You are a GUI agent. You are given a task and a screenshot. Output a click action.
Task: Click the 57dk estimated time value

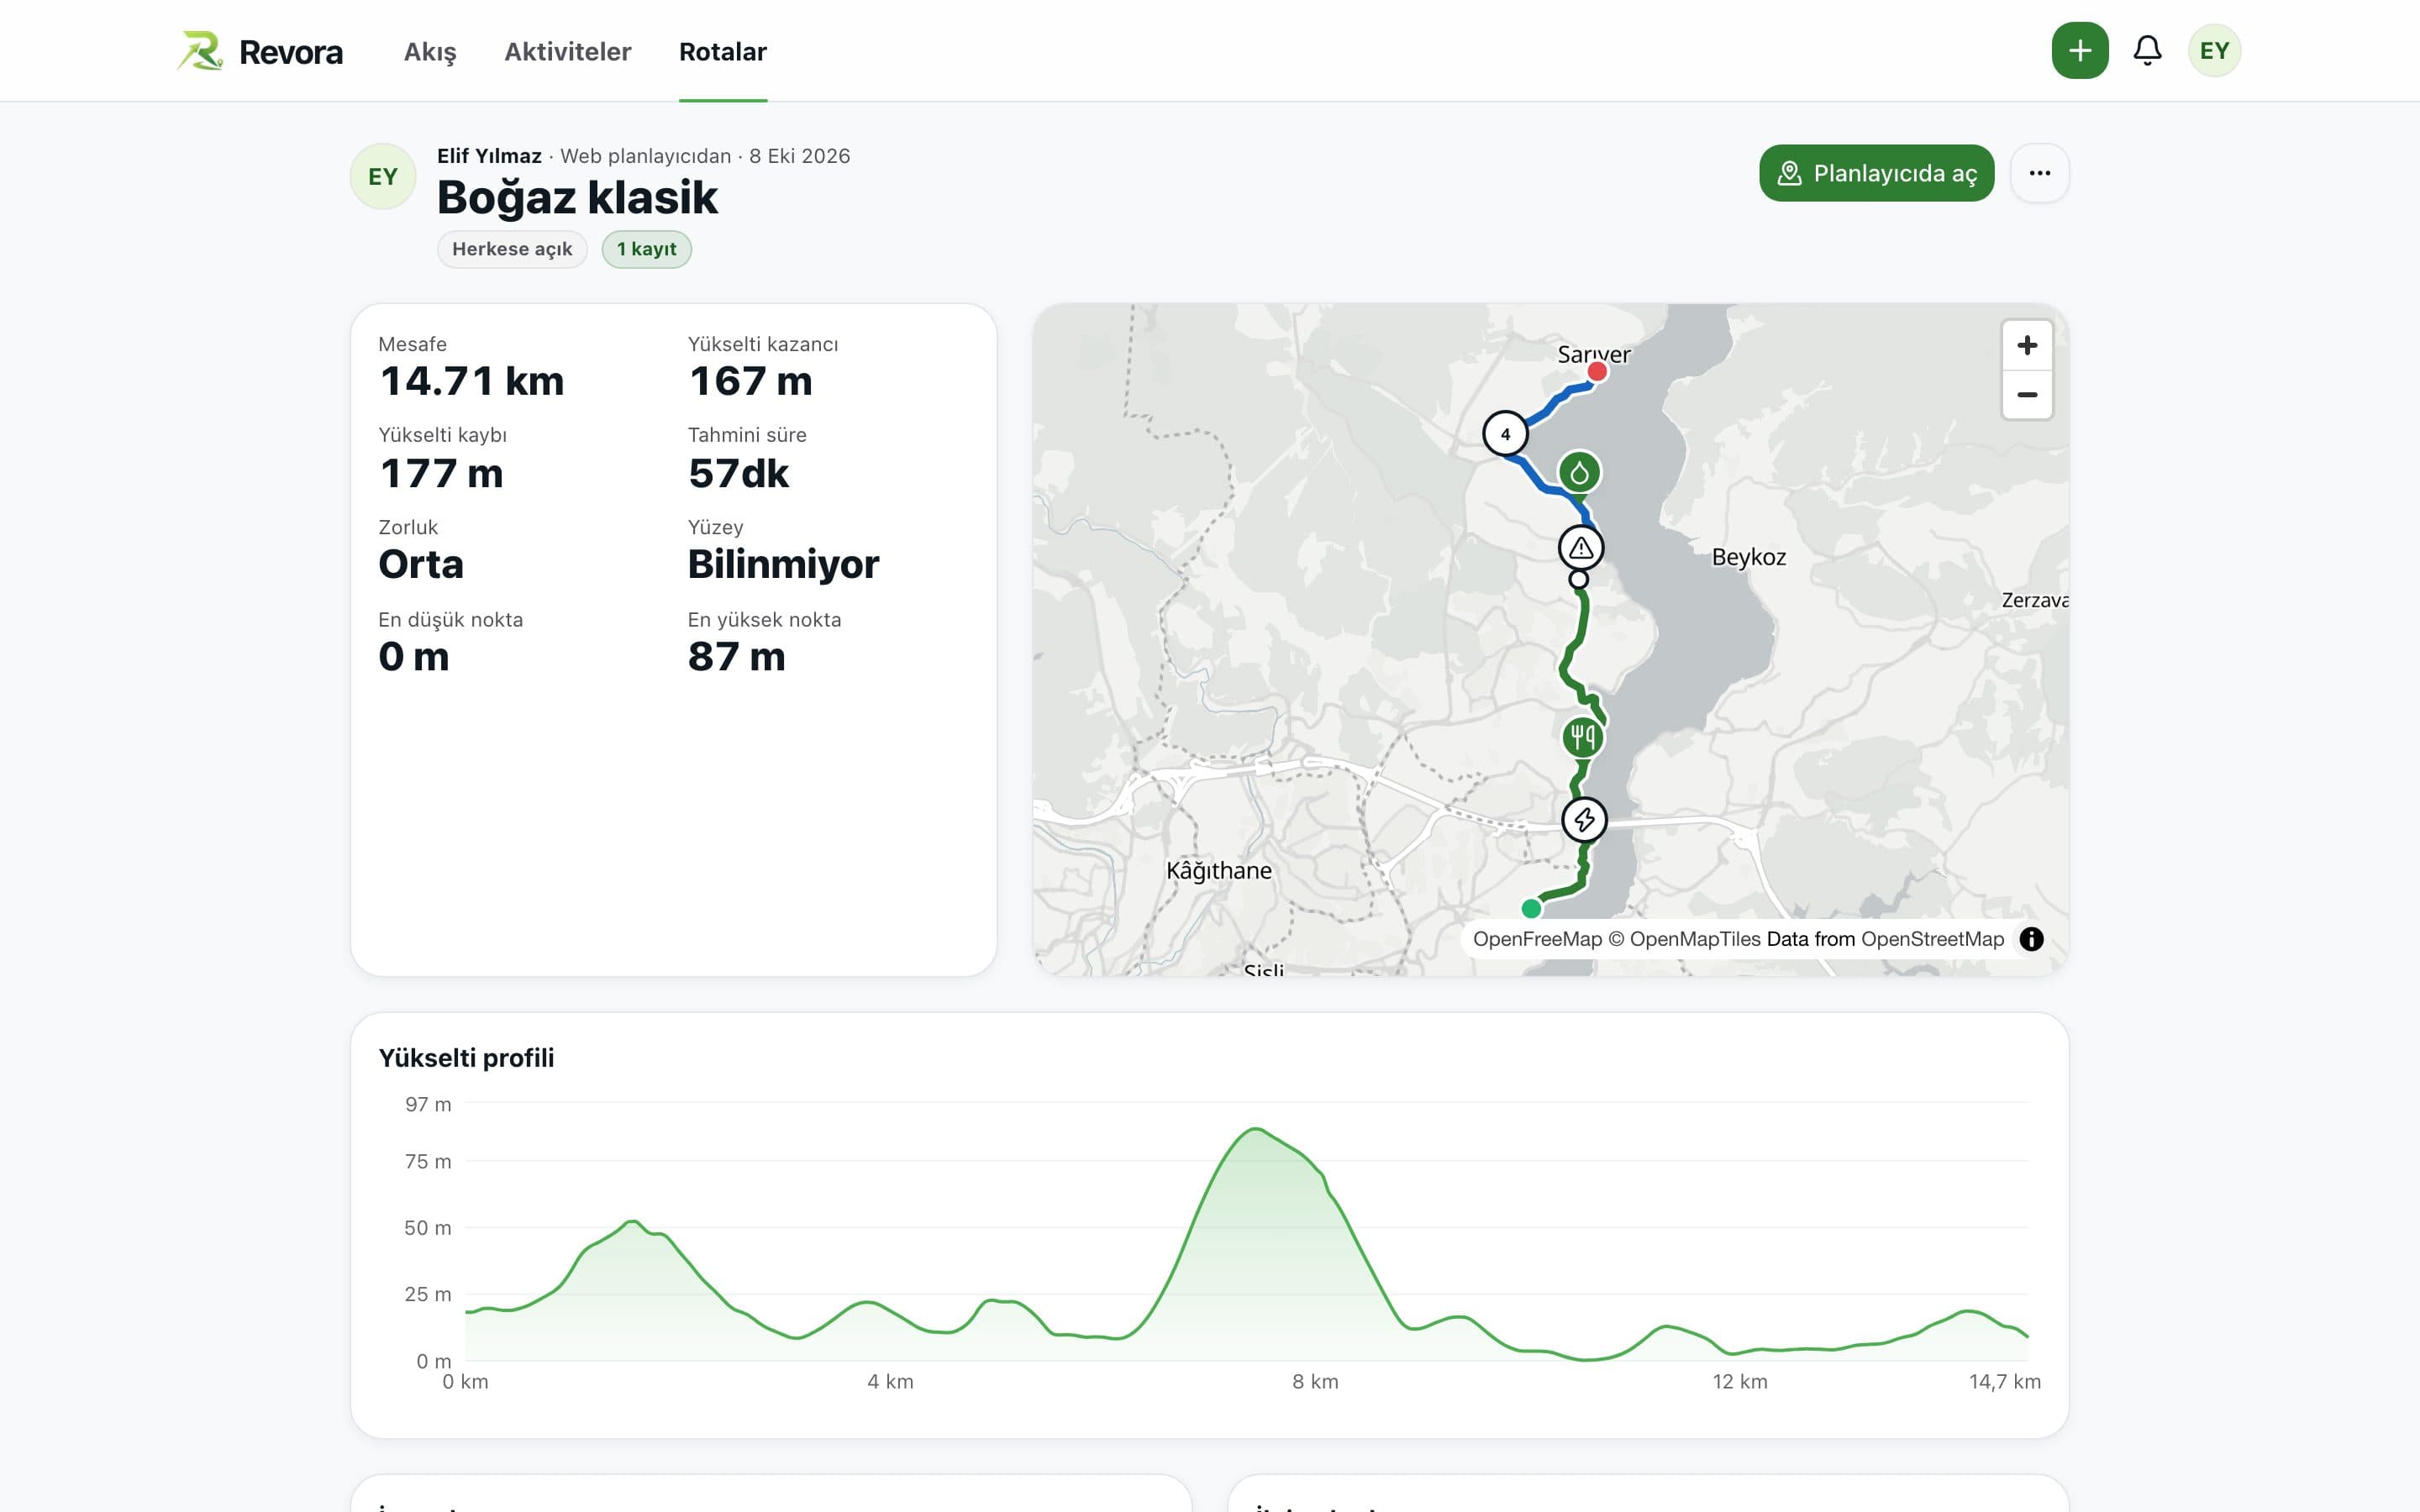738,473
